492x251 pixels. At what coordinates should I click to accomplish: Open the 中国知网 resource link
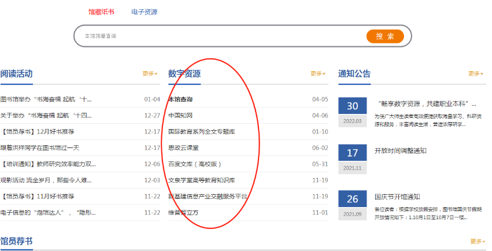pos(180,116)
